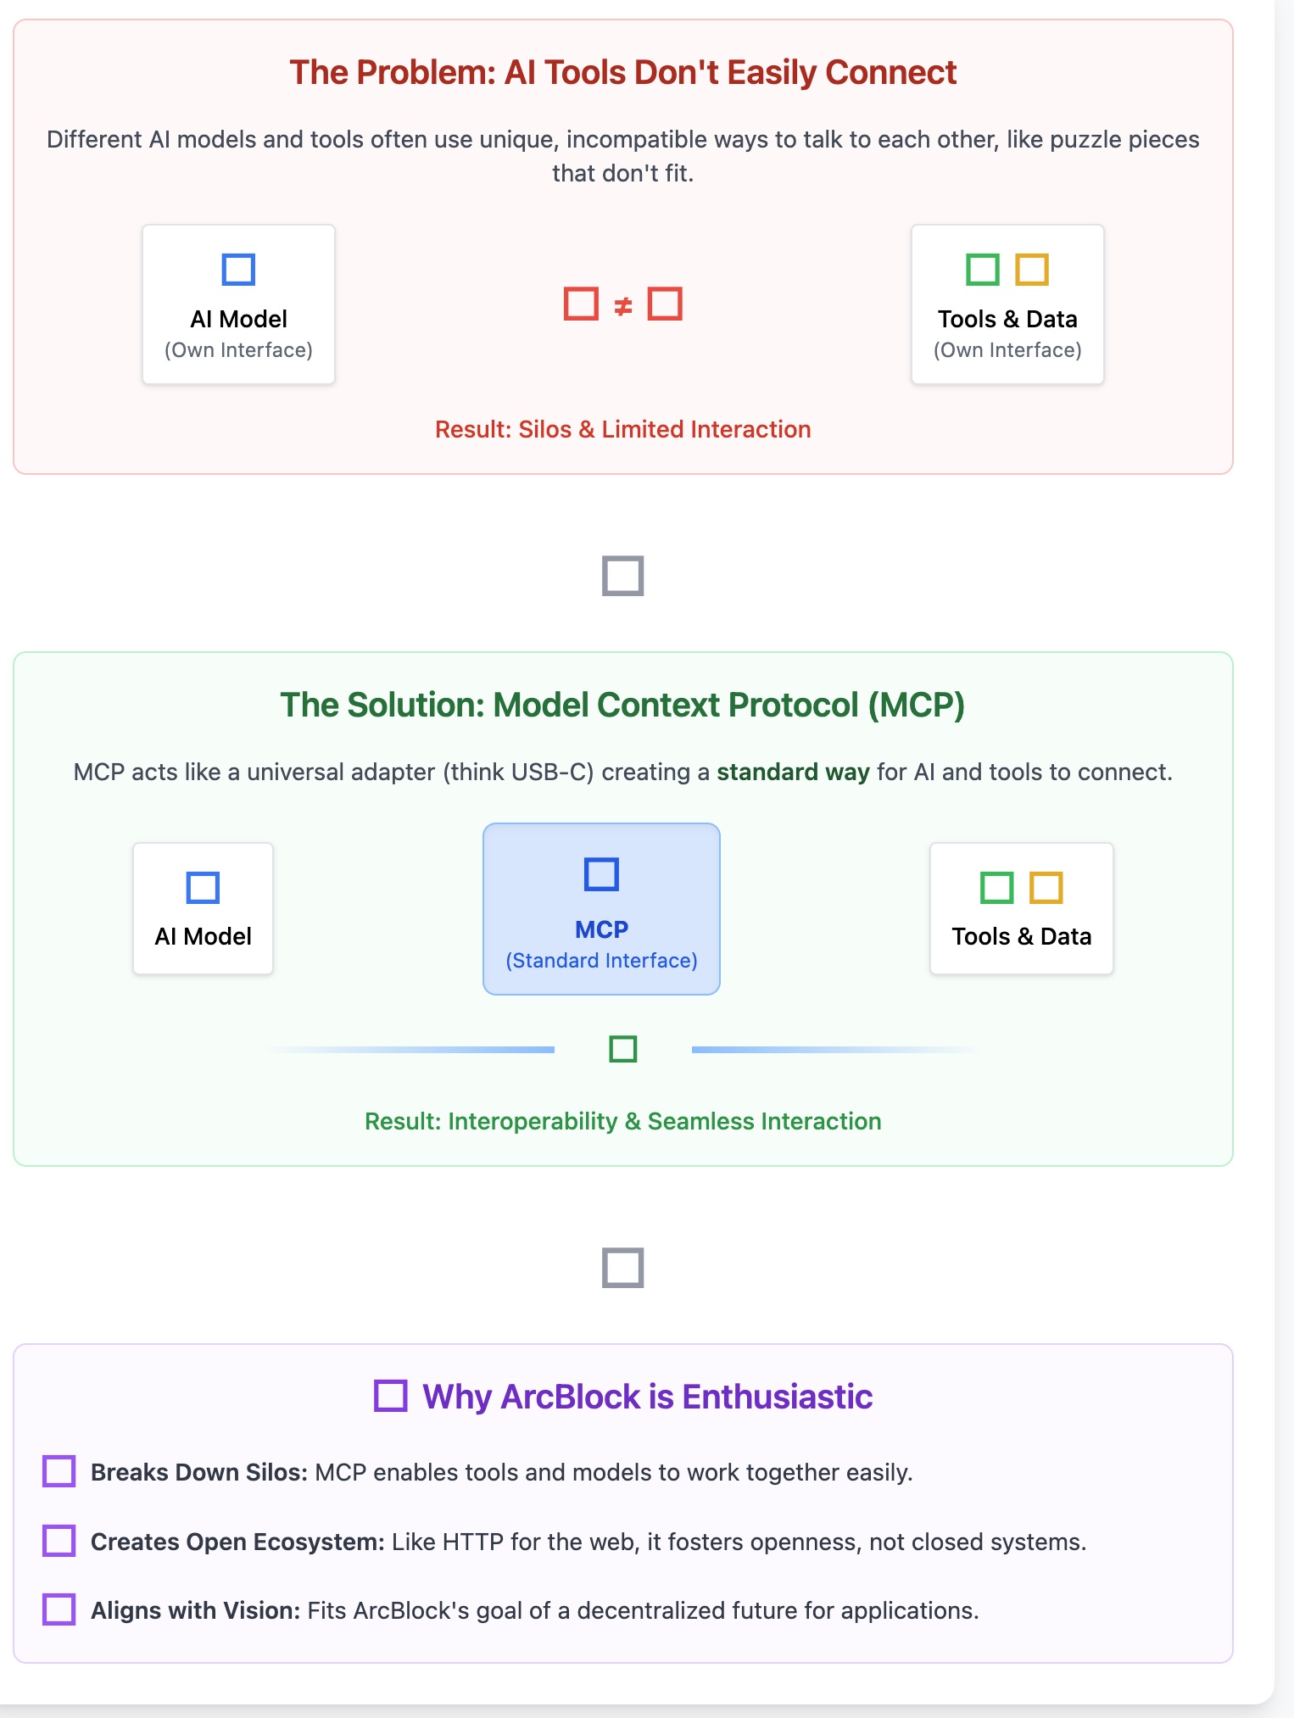Click the blue icon above MCP (Standard Interface)
The height and width of the screenshot is (1718, 1294).
[x=601, y=874]
